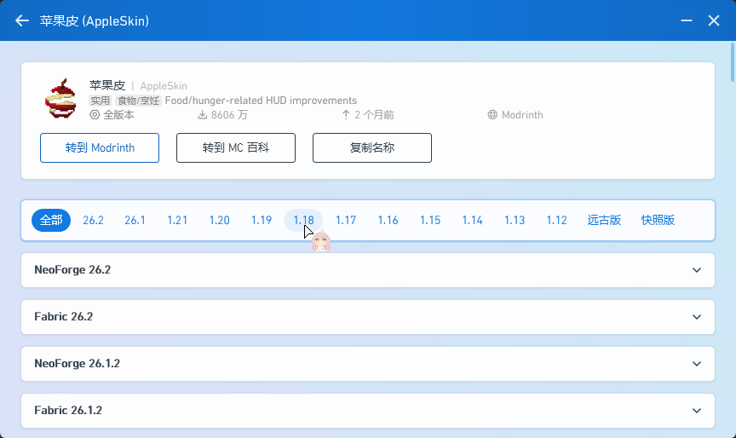Click the globe icon beside Modrinth

(x=492, y=114)
